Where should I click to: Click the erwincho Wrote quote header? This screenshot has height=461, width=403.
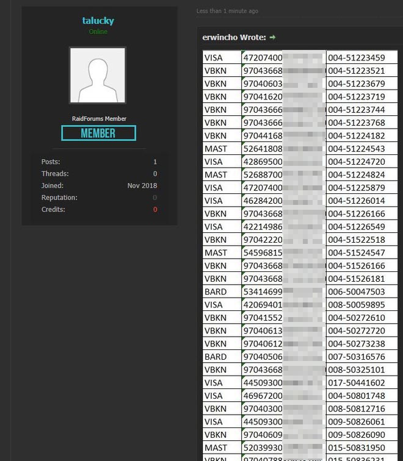click(234, 38)
